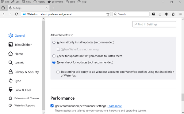Image resolution: width=184 pixels, height=114 pixels.
Task: Click the list all tabs icon
Action: tap(3, 8)
